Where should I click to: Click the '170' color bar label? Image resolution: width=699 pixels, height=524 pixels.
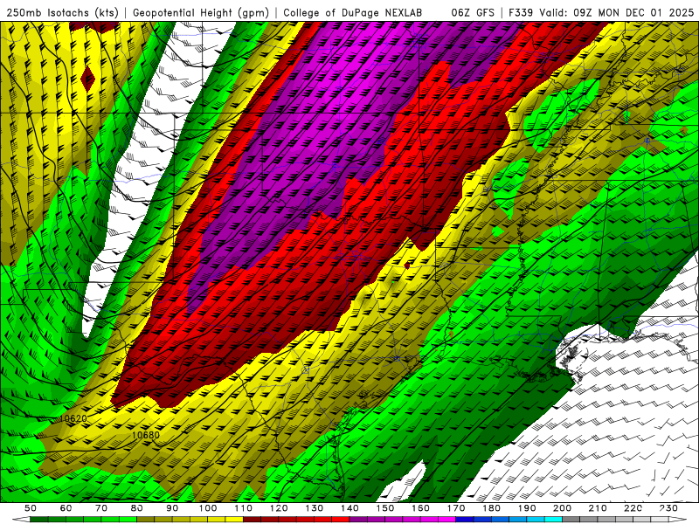(456, 508)
